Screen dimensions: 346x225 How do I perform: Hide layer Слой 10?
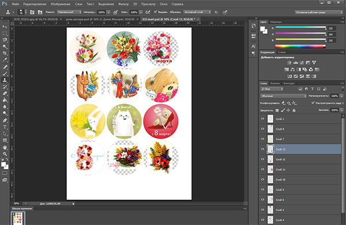click(x=262, y=180)
